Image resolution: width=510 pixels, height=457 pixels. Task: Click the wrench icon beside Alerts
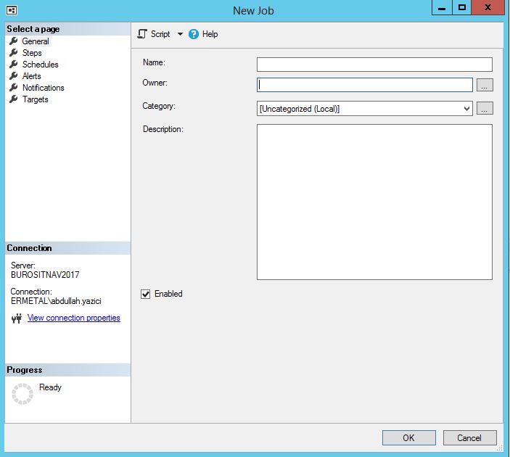click(13, 76)
